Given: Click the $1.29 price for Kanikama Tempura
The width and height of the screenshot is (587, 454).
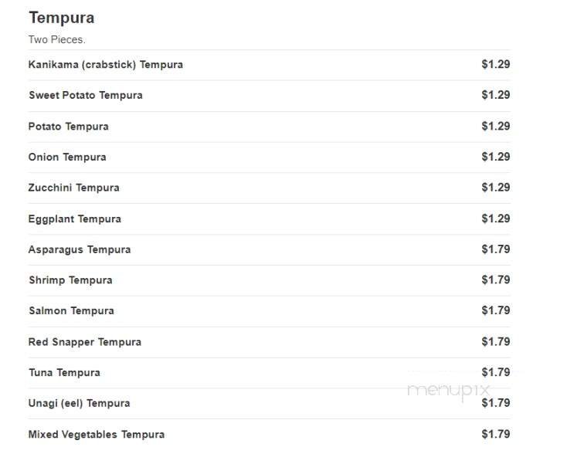Looking at the screenshot, I should [x=495, y=65].
